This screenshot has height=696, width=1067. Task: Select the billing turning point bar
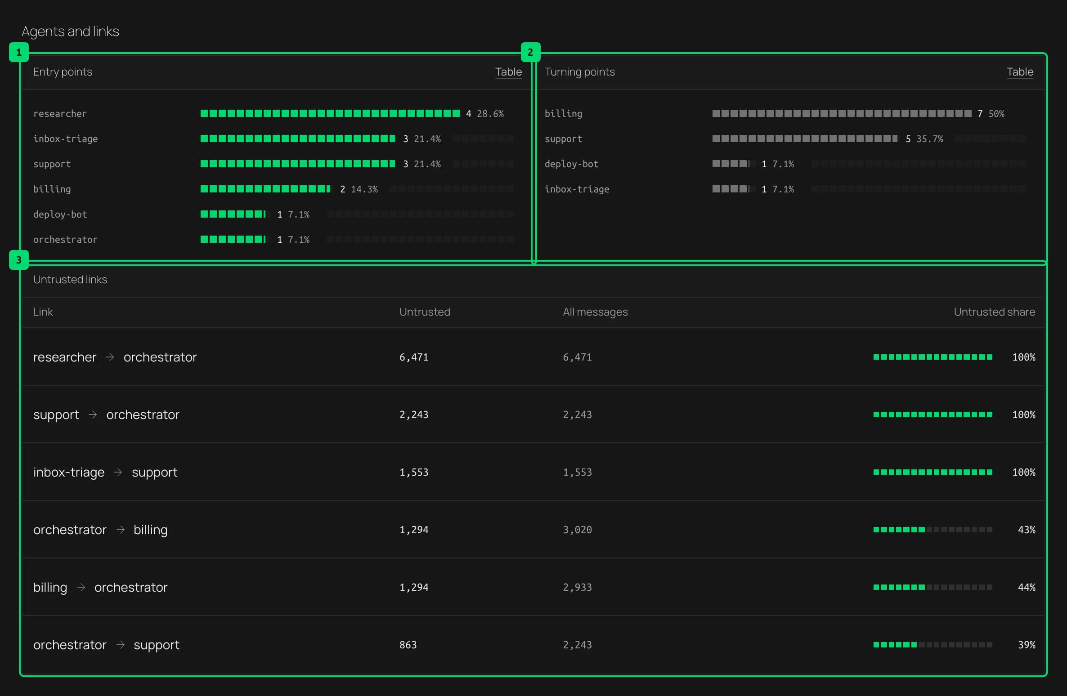842,113
